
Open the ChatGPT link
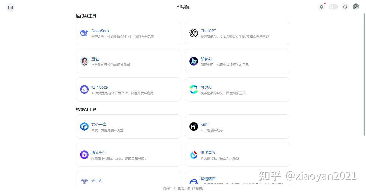208,31
